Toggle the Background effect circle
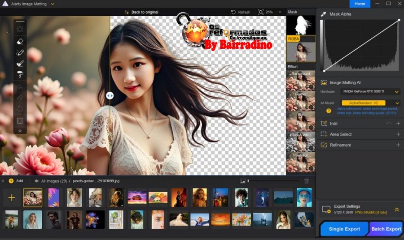 click(x=311, y=86)
